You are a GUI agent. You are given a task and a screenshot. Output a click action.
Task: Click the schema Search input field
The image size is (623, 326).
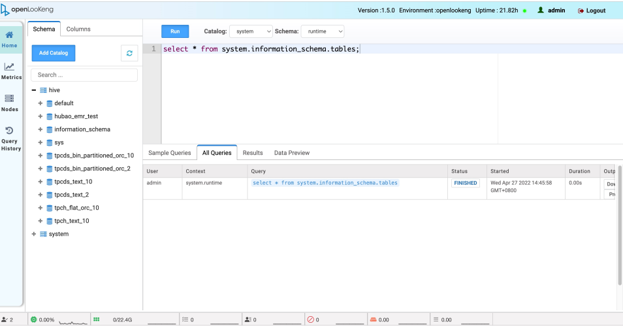coord(84,75)
